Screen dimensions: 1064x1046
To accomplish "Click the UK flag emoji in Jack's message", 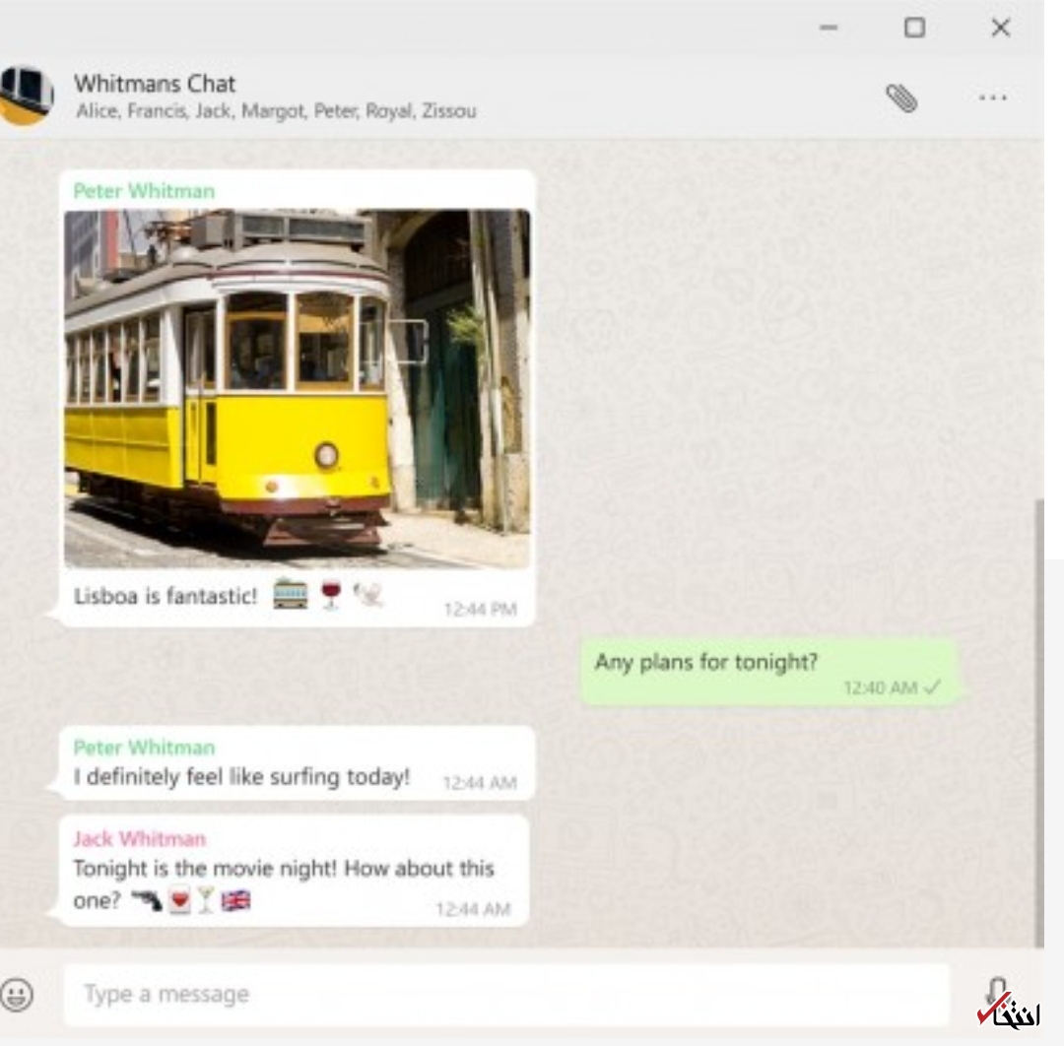I will [x=235, y=901].
